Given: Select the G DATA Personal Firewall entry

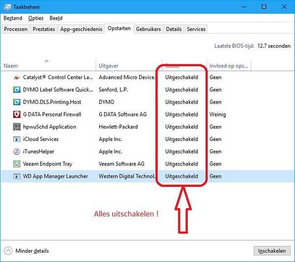Looking at the screenshot, I should coord(52,114).
